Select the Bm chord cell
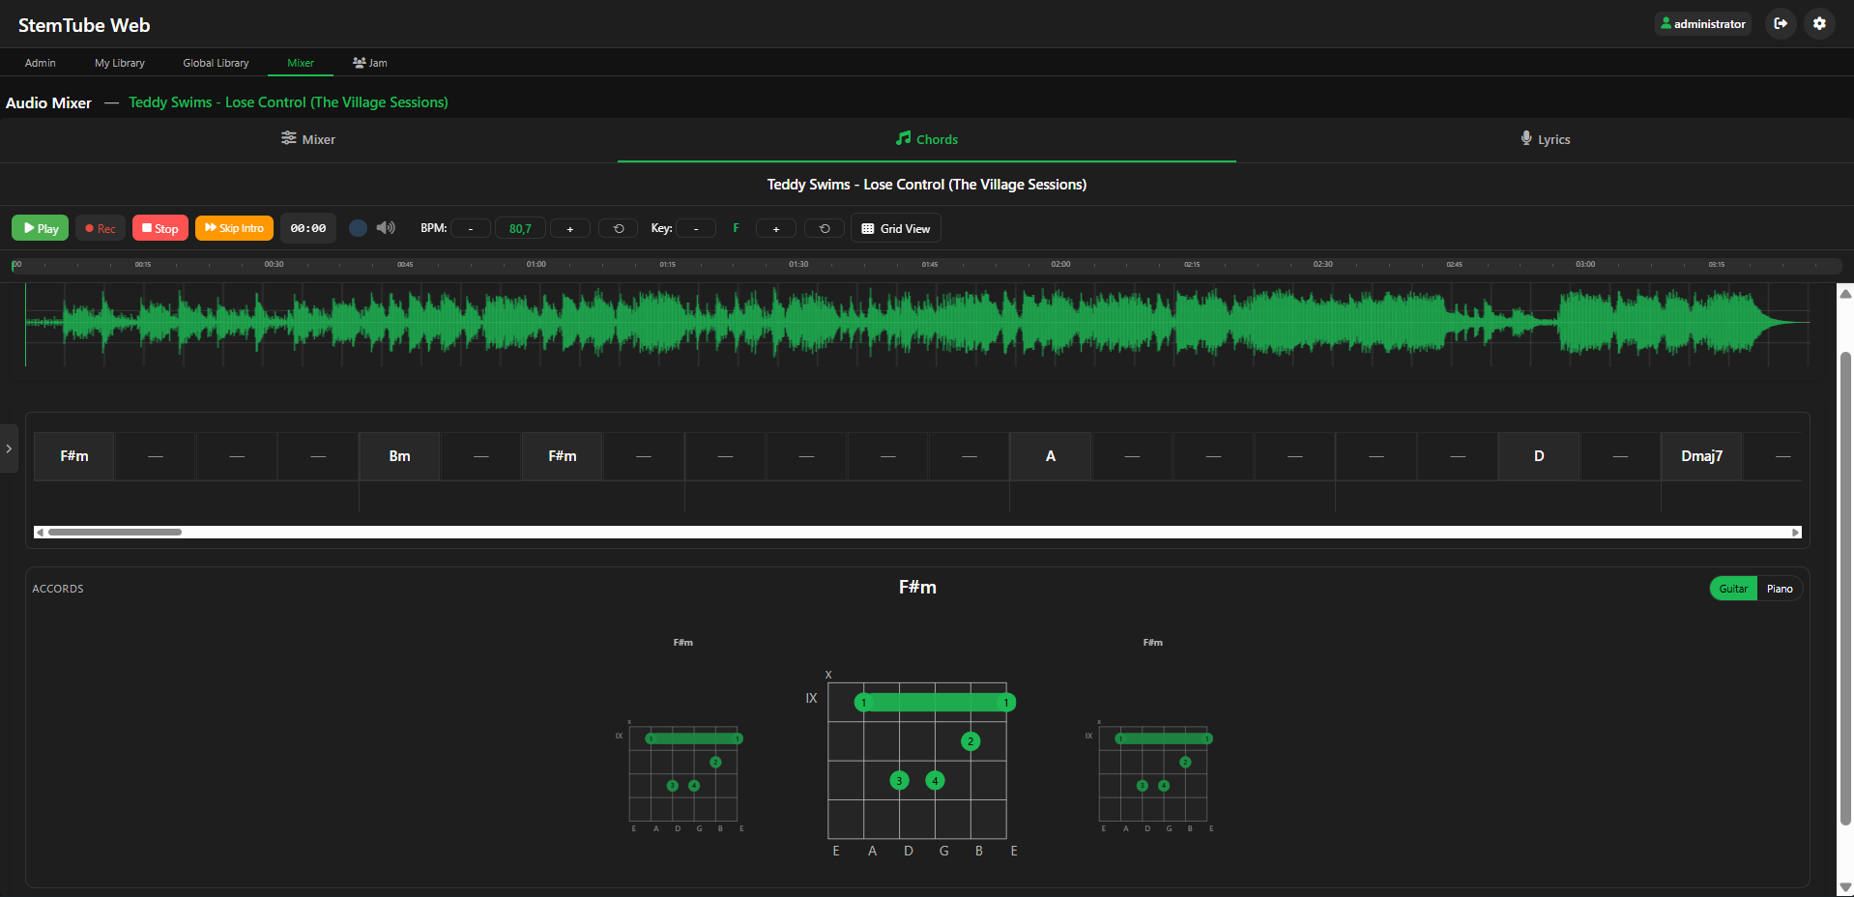Viewport: 1854px width, 897px height. 399,456
